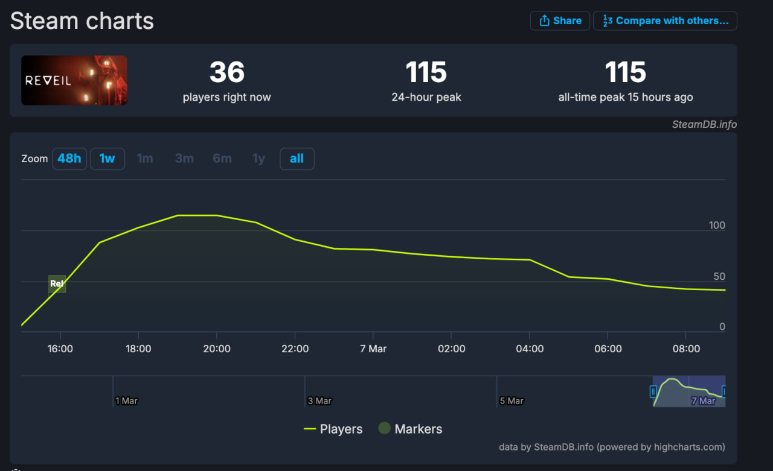The width and height of the screenshot is (773, 471).
Task: Select the 1y zoom option
Action: [x=258, y=159]
